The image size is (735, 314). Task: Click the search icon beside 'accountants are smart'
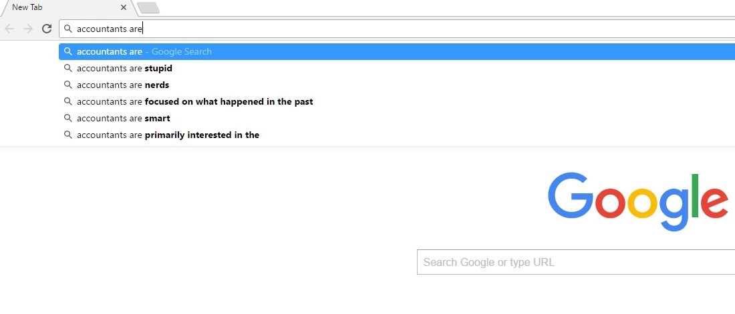point(68,119)
